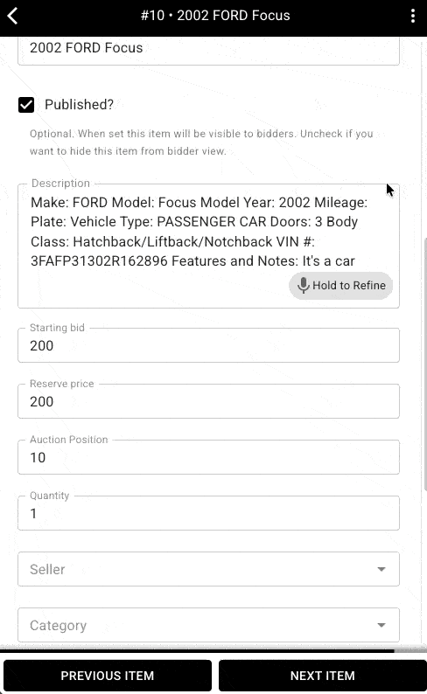Expand the Category dropdown arrow
427x694 pixels.
point(381,625)
